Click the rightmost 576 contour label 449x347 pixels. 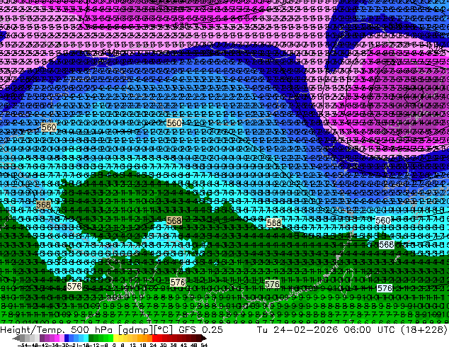(x=385, y=288)
